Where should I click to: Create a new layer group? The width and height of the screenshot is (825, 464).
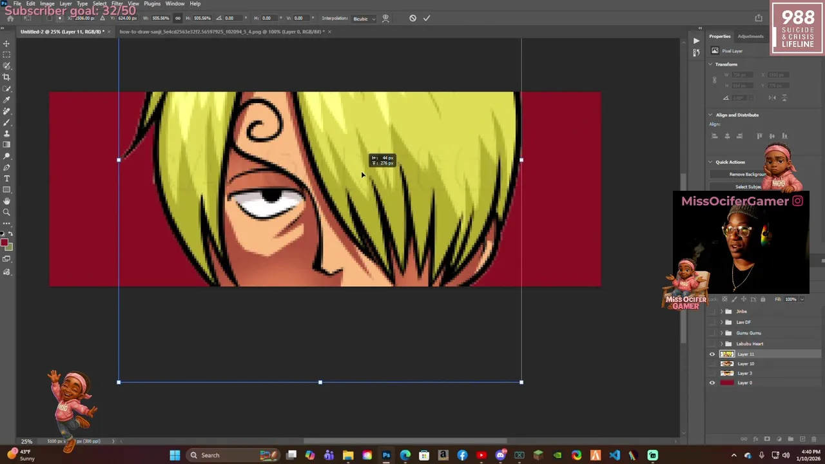click(x=790, y=440)
